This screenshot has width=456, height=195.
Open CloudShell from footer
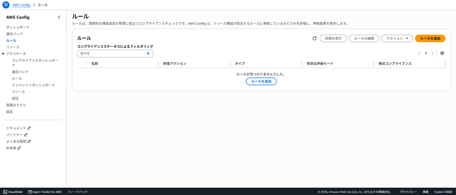(13, 192)
